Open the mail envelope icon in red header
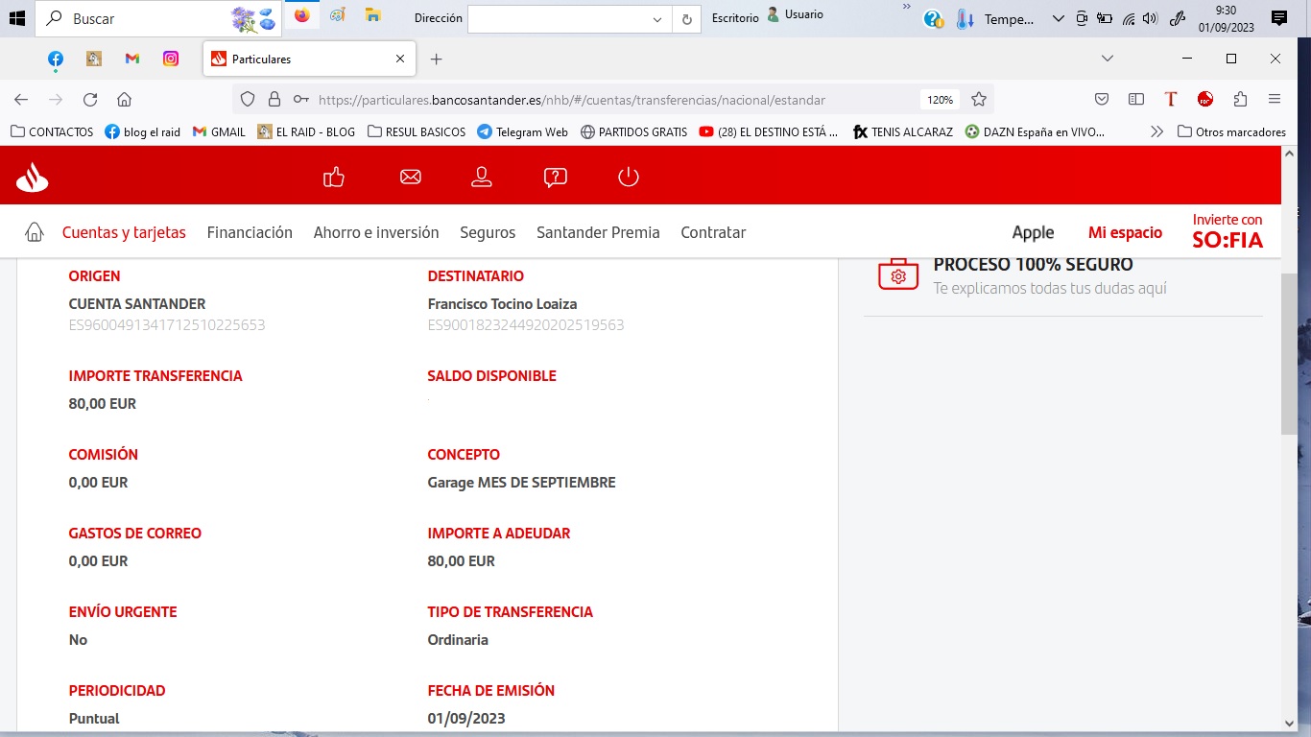1311x737 pixels. coord(411,177)
